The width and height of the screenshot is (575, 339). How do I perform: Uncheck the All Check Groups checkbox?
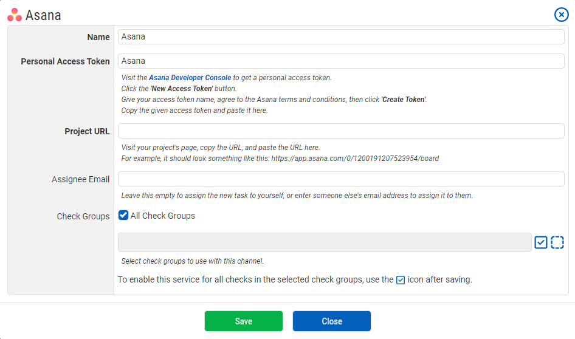coord(123,215)
